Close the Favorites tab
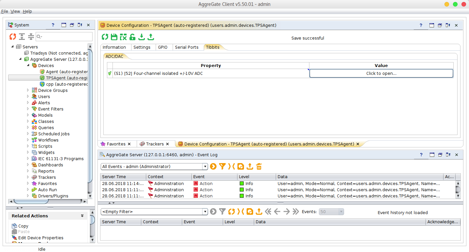This screenshot has height=252, width=469. tap(129, 144)
